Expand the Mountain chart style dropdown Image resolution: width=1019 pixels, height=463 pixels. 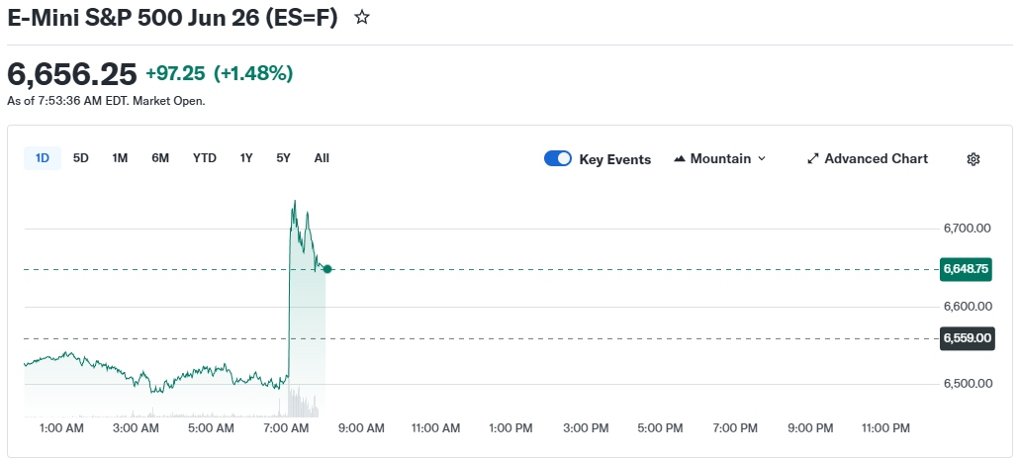coord(761,159)
